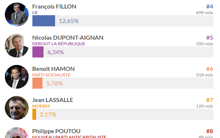Click François Fillon's round portrait photo
Viewport: 220px width, 138px height.
17,14
